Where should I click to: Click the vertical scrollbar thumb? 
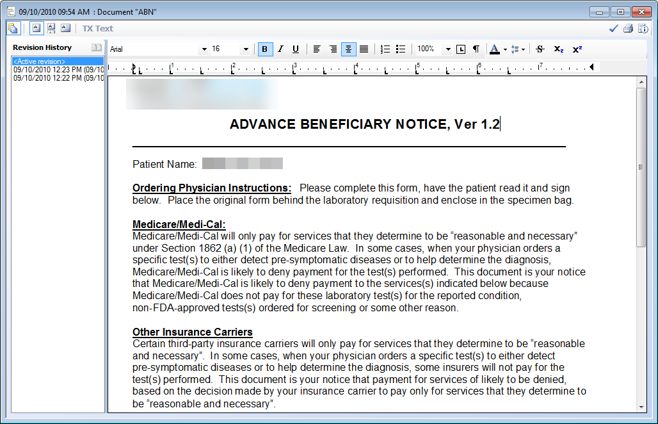[x=641, y=167]
